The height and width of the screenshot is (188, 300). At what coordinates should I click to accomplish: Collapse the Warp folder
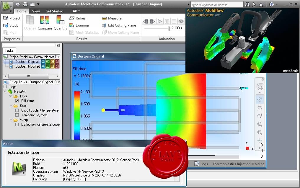coord(11,120)
